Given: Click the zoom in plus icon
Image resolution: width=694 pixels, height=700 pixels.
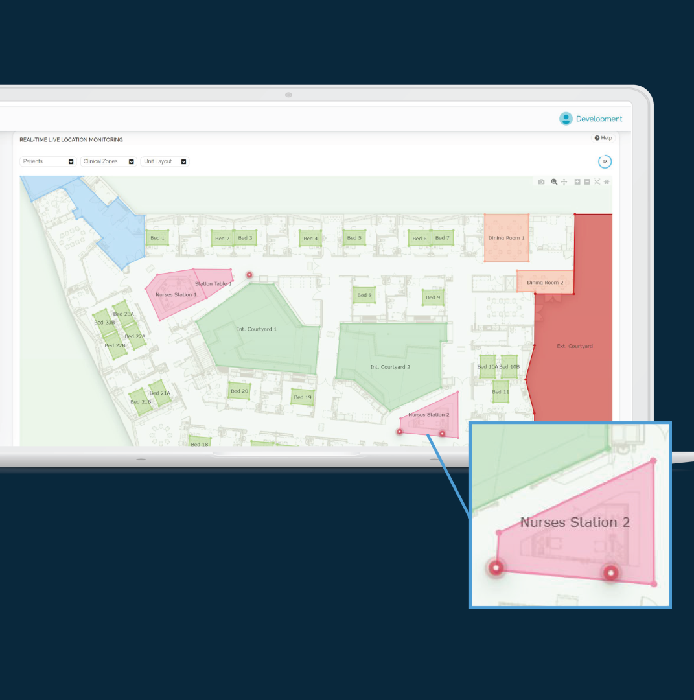Looking at the screenshot, I should 577,182.
